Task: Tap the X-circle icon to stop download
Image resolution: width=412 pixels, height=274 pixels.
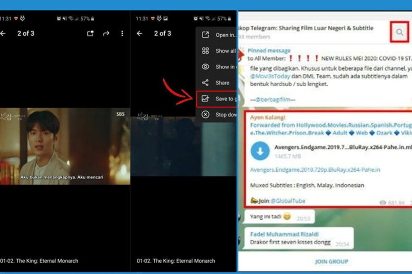Action: (206, 115)
